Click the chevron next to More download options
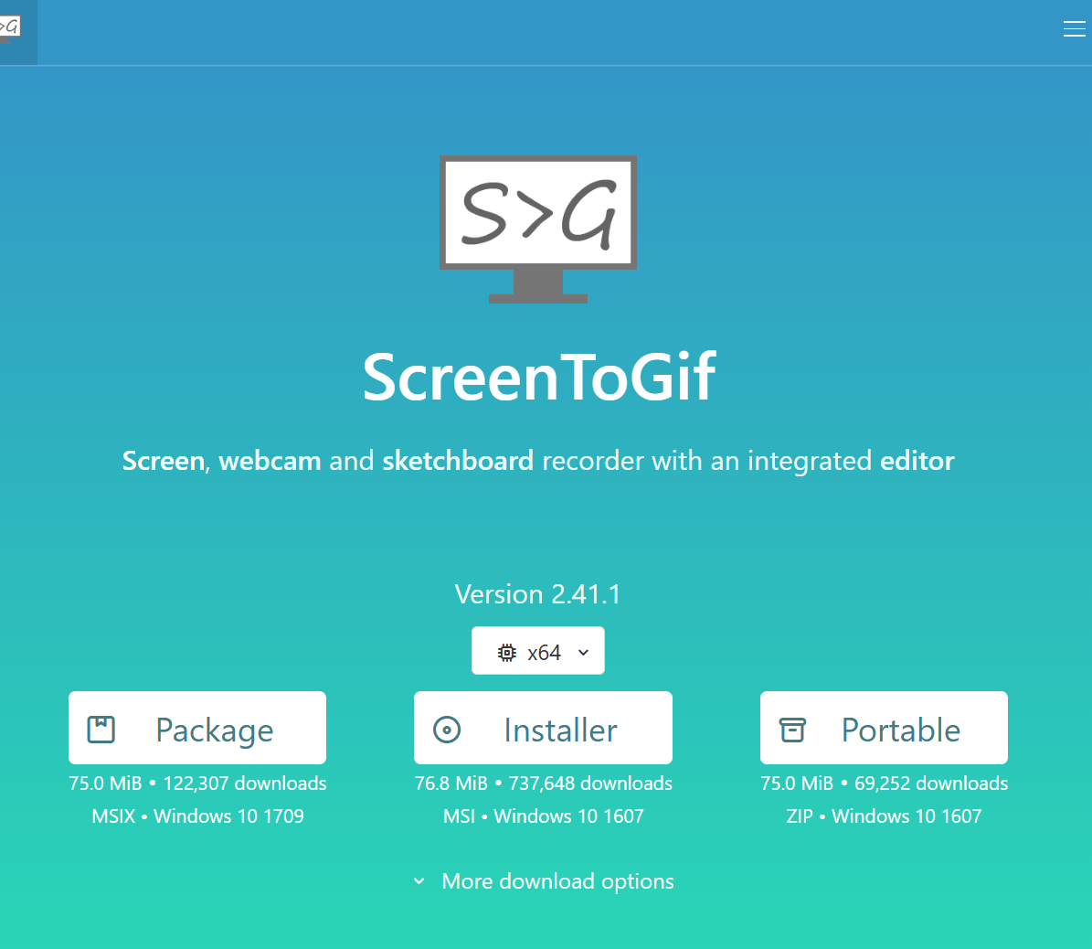 coord(419,881)
